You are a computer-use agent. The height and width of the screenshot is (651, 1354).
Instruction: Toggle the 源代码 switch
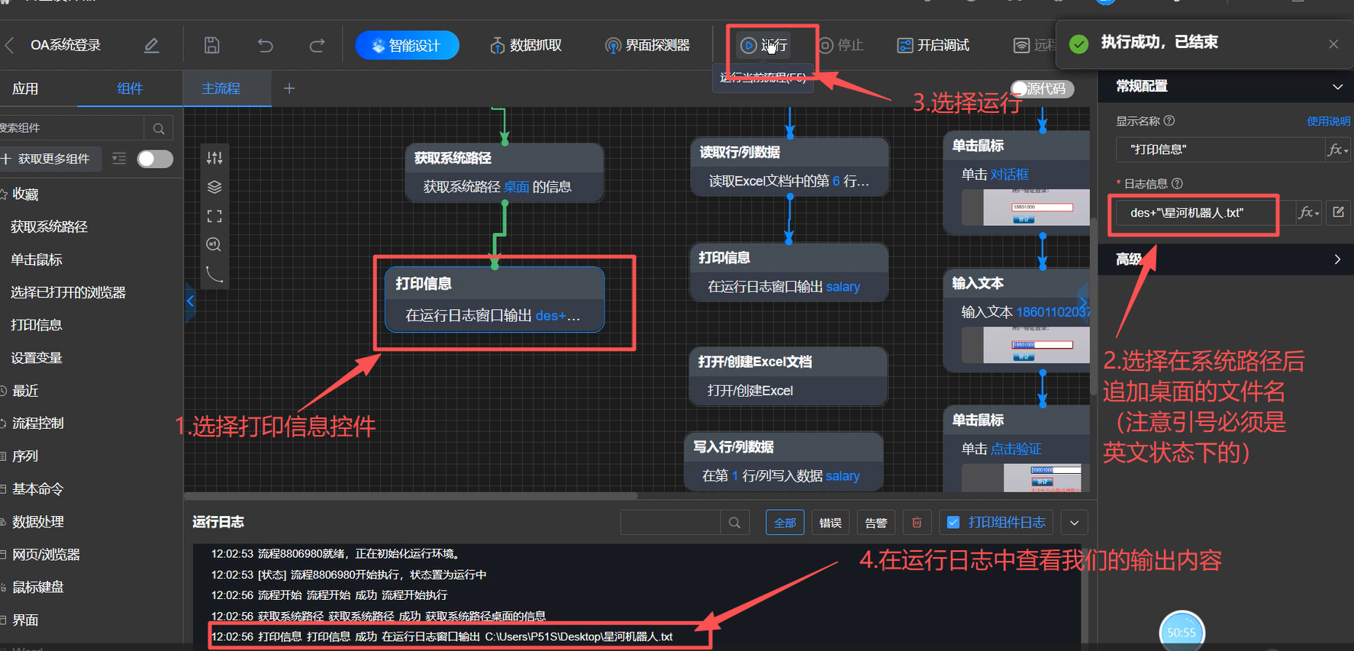pos(1043,89)
